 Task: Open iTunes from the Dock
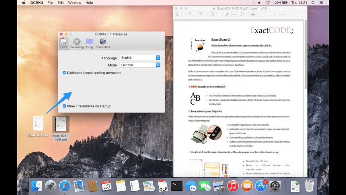point(233,186)
